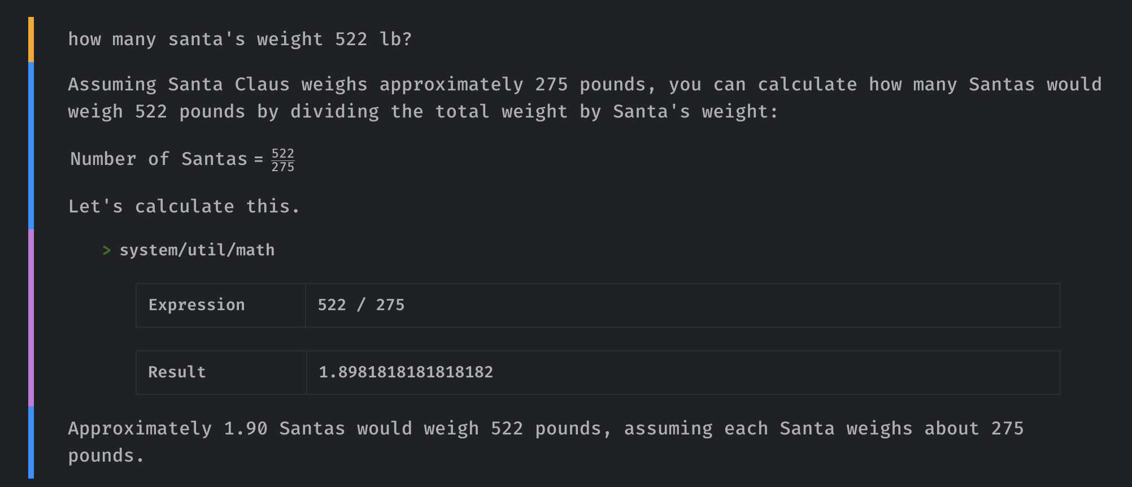Click the user question about santa's weight
The width and height of the screenshot is (1132, 487).
click(x=240, y=40)
